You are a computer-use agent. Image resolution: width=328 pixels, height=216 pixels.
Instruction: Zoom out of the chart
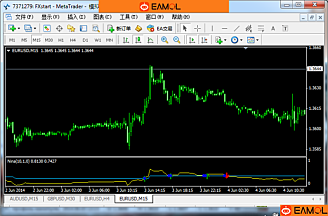click(x=177, y=40)
